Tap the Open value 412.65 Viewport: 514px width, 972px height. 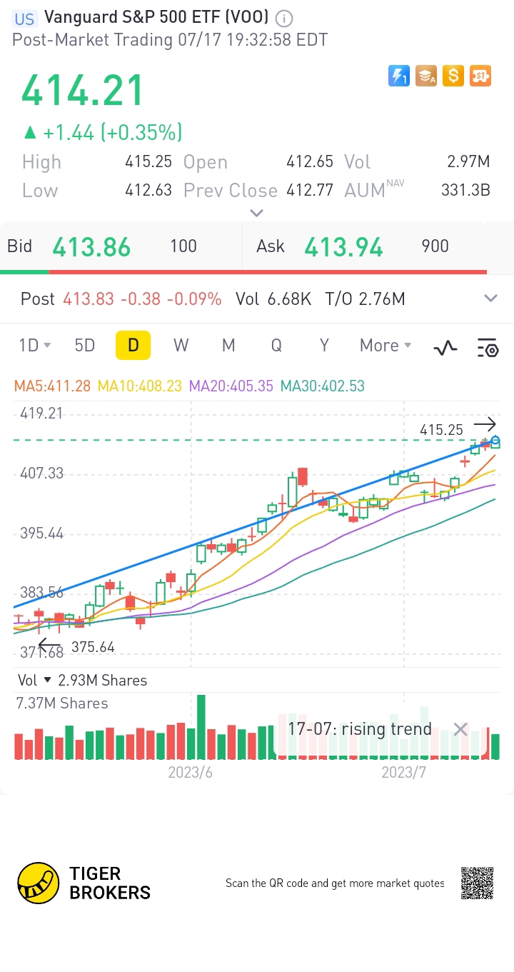[310, 161]
